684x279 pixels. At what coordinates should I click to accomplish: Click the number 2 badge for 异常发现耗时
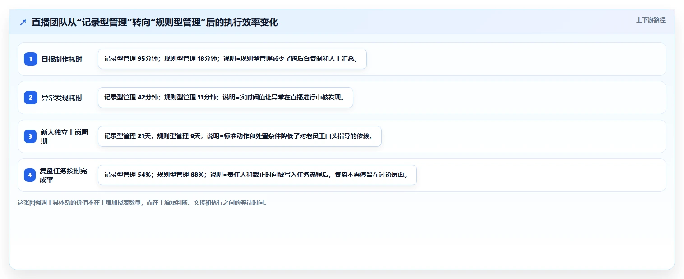point(31,98)
